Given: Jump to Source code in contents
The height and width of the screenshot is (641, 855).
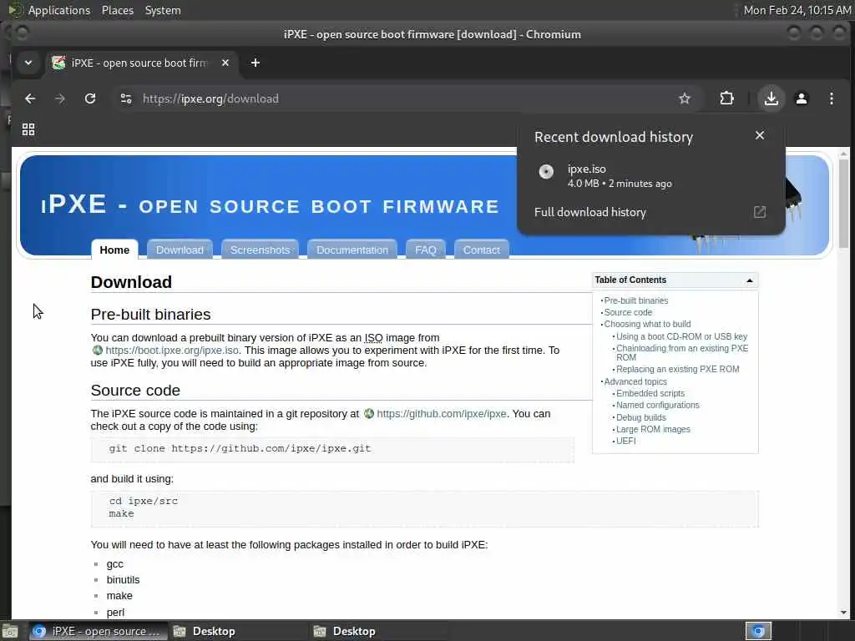Looking at the screenshot, I should click(628, 312).
